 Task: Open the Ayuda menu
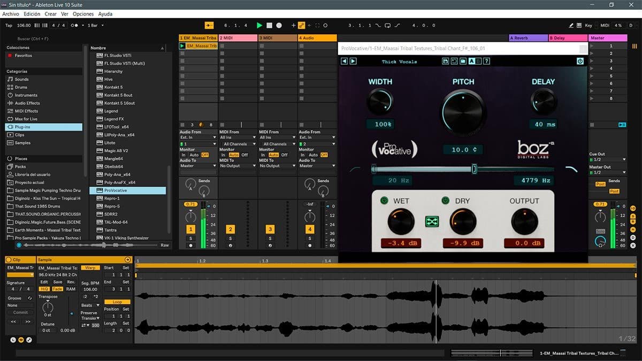click(105, 14)
